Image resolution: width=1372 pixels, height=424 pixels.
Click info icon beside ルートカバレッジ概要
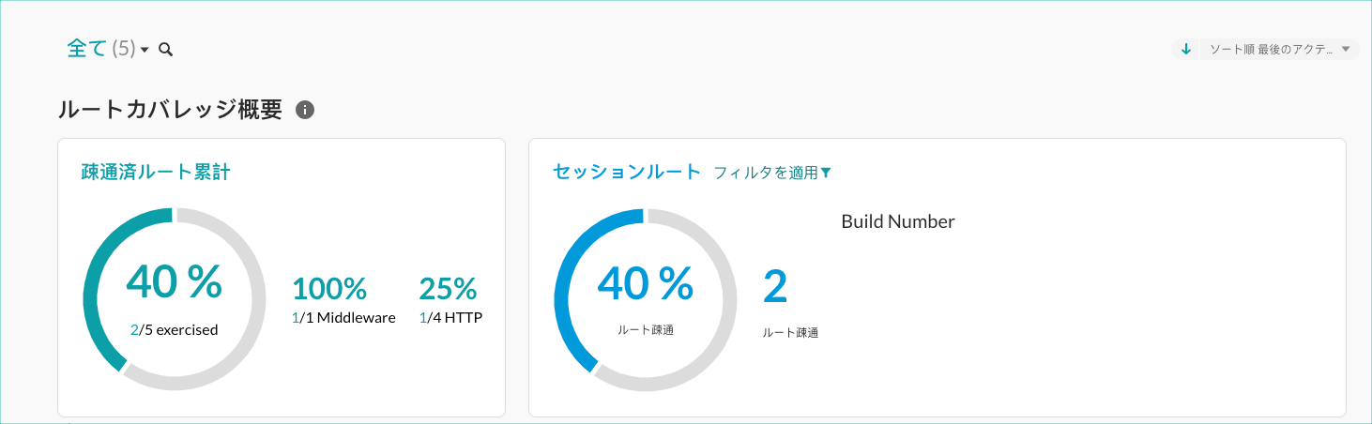click(304, 110)
